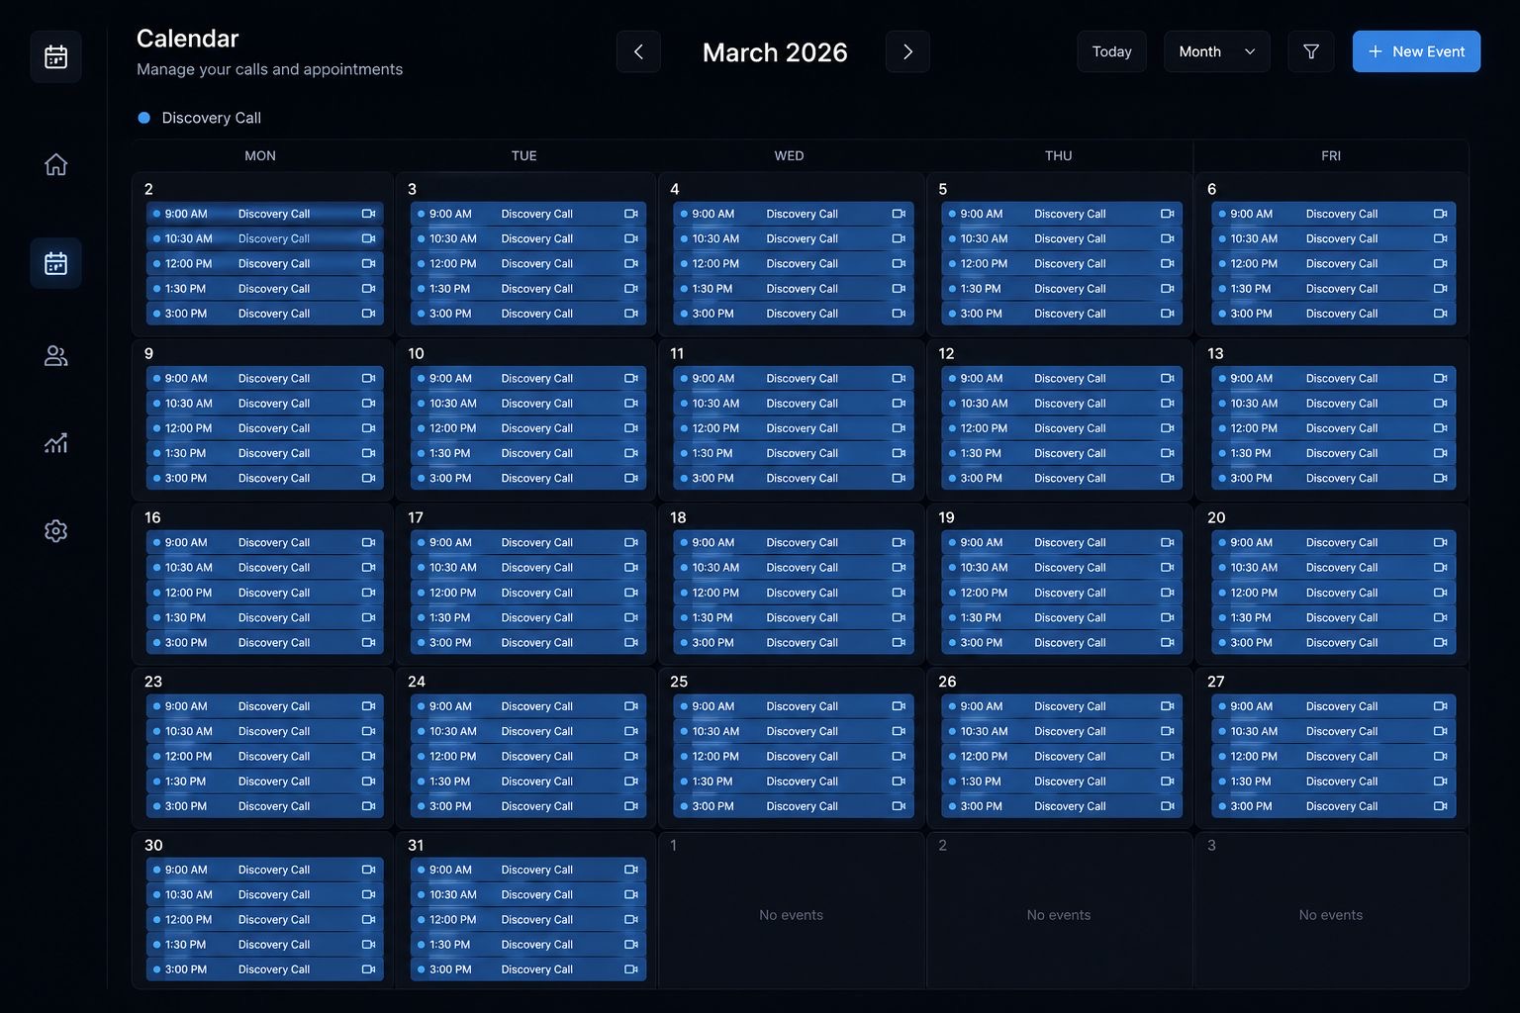Click the MON column header
Image resolution: width=1520 pixels, height=1013 pixels.
coord(260,155)
